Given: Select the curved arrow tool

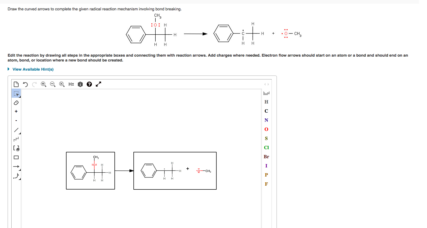Looking at the screenshot, I should click(16, 176).
